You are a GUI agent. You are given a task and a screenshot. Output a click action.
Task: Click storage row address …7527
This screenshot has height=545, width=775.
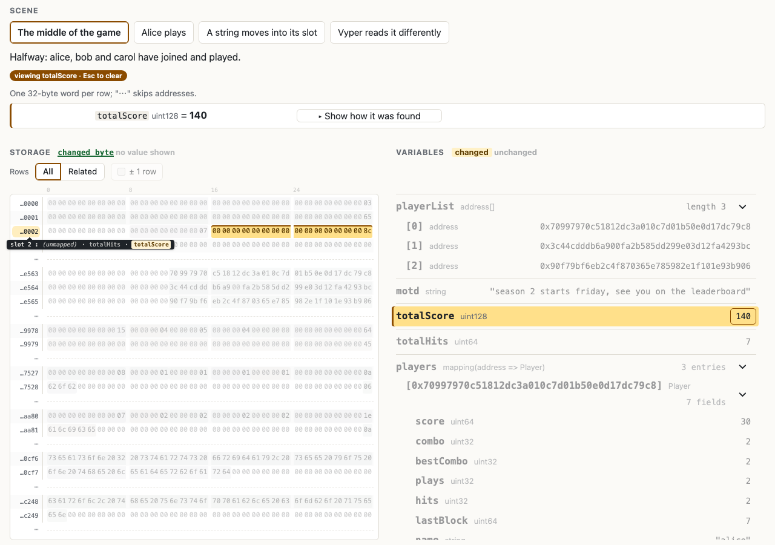click(x=28, y=373)
